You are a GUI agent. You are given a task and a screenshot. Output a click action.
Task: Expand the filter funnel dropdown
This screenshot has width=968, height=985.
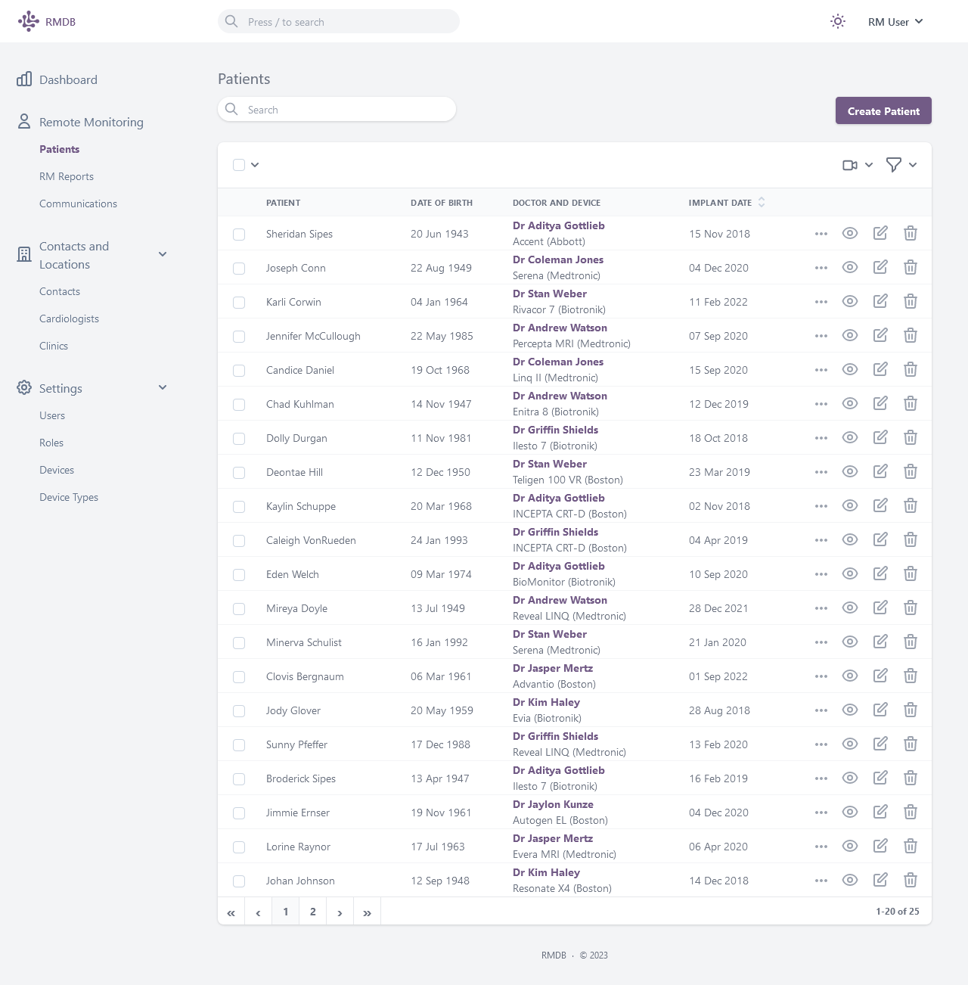pyautogui.click(x=901, y=165)
